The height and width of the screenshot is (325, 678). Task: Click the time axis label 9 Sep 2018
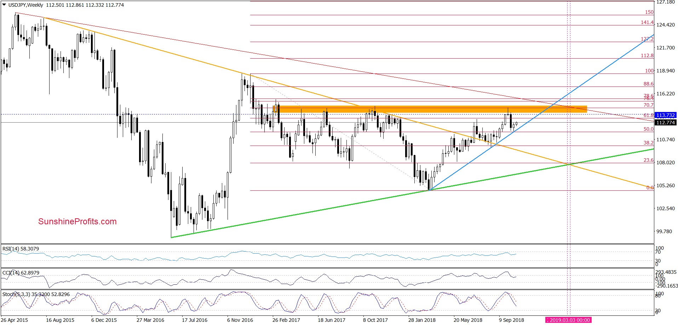pos(512,320)
